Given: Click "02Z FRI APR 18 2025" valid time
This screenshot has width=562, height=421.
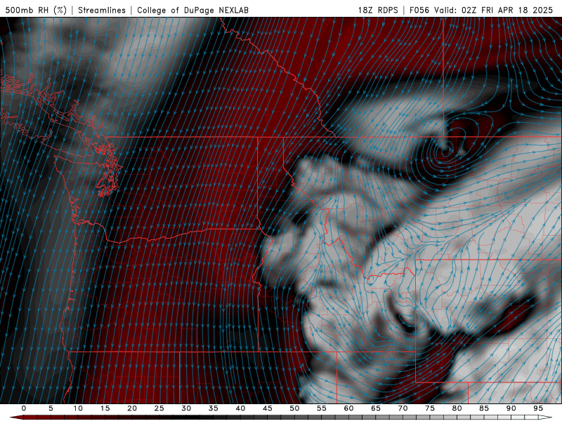Looking at the screenshot, I should 507,10.
